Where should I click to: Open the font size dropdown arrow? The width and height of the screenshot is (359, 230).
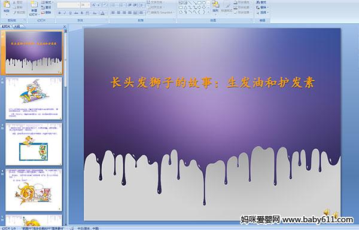89,5
